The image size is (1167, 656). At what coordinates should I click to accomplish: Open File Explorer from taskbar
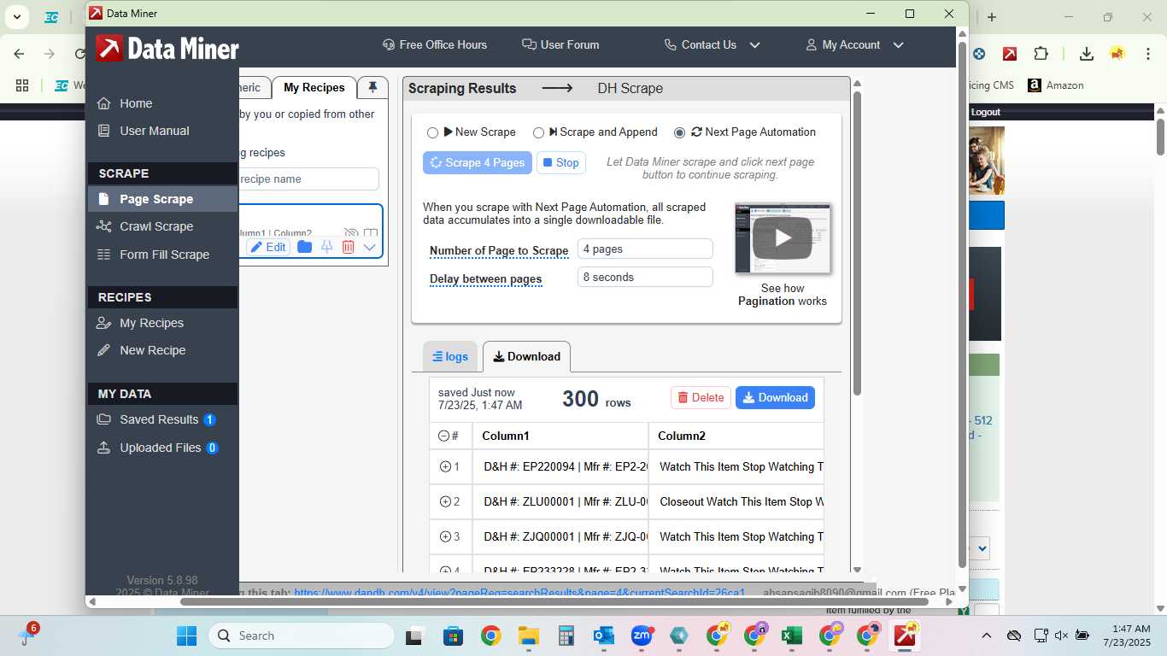point(528,635)
